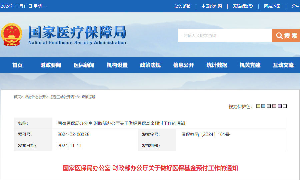Image resolution: width=300 pixels, height=180 pixels.
Task: Open the 首页 navigation menu item
Action: pos(17,65)
